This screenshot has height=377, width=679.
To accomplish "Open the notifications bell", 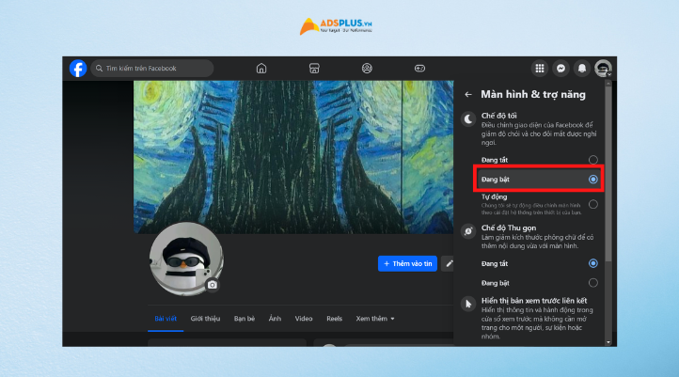I will [x=582, y=69].
